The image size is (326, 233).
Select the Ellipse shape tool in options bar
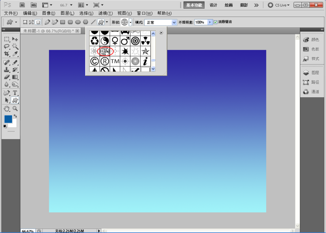78,22
